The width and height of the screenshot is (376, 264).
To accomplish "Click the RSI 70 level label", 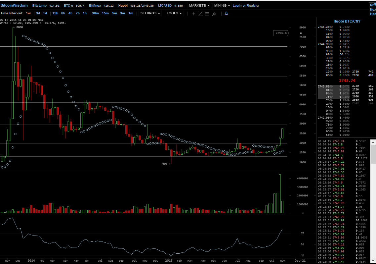I will click(x=302, y=233).
